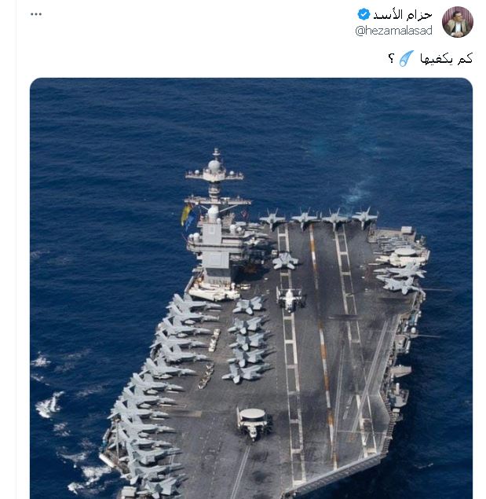Click the yellow flag beside the island
Screen dimensions: 486x499
point(186,214)
